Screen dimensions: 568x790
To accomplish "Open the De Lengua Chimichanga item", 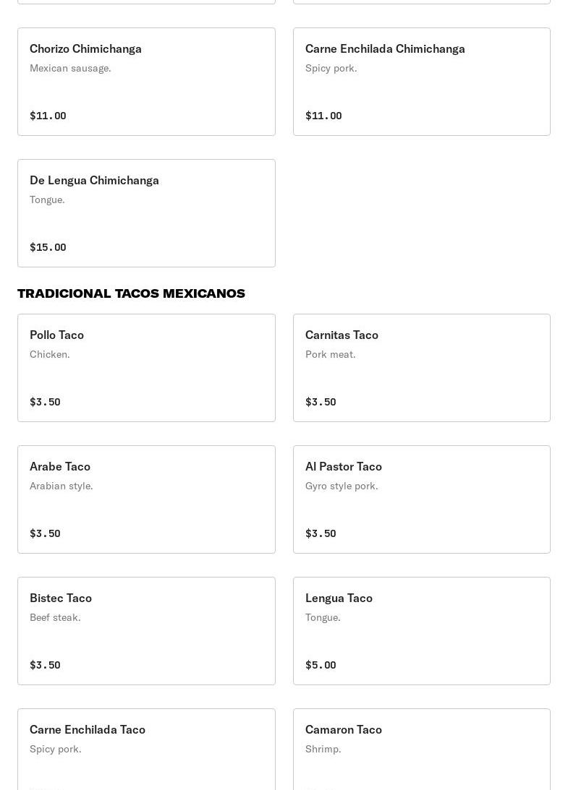I will pyautogui.click(x=146, y=213).
